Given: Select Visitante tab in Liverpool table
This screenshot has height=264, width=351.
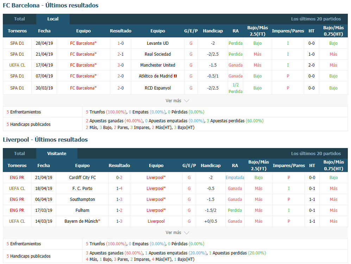Looking at the screenshot, I should tap(57, 154).
